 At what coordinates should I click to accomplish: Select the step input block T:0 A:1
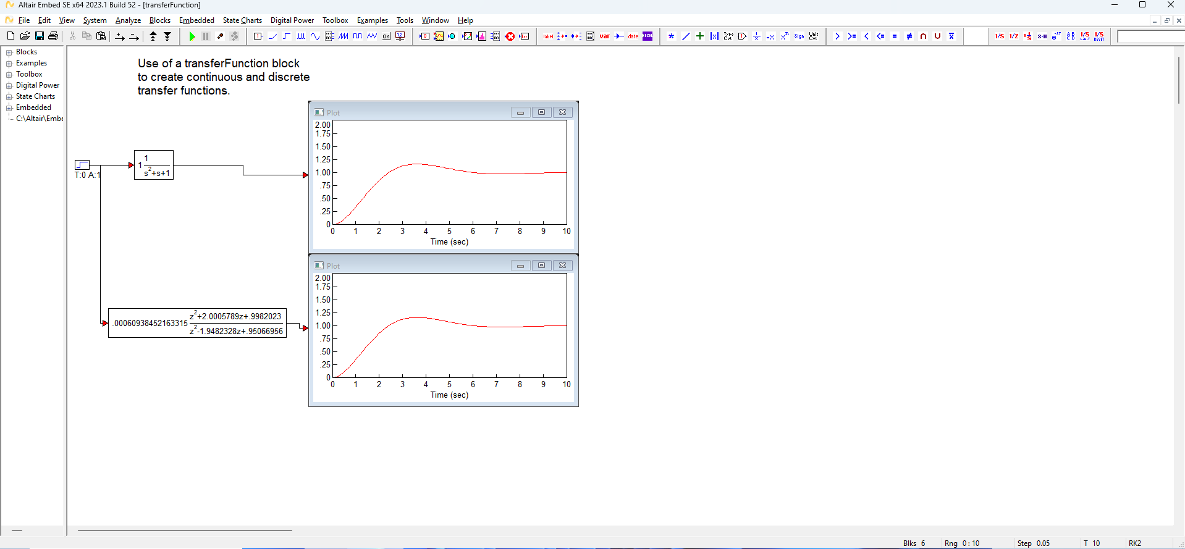pos(82,165)
